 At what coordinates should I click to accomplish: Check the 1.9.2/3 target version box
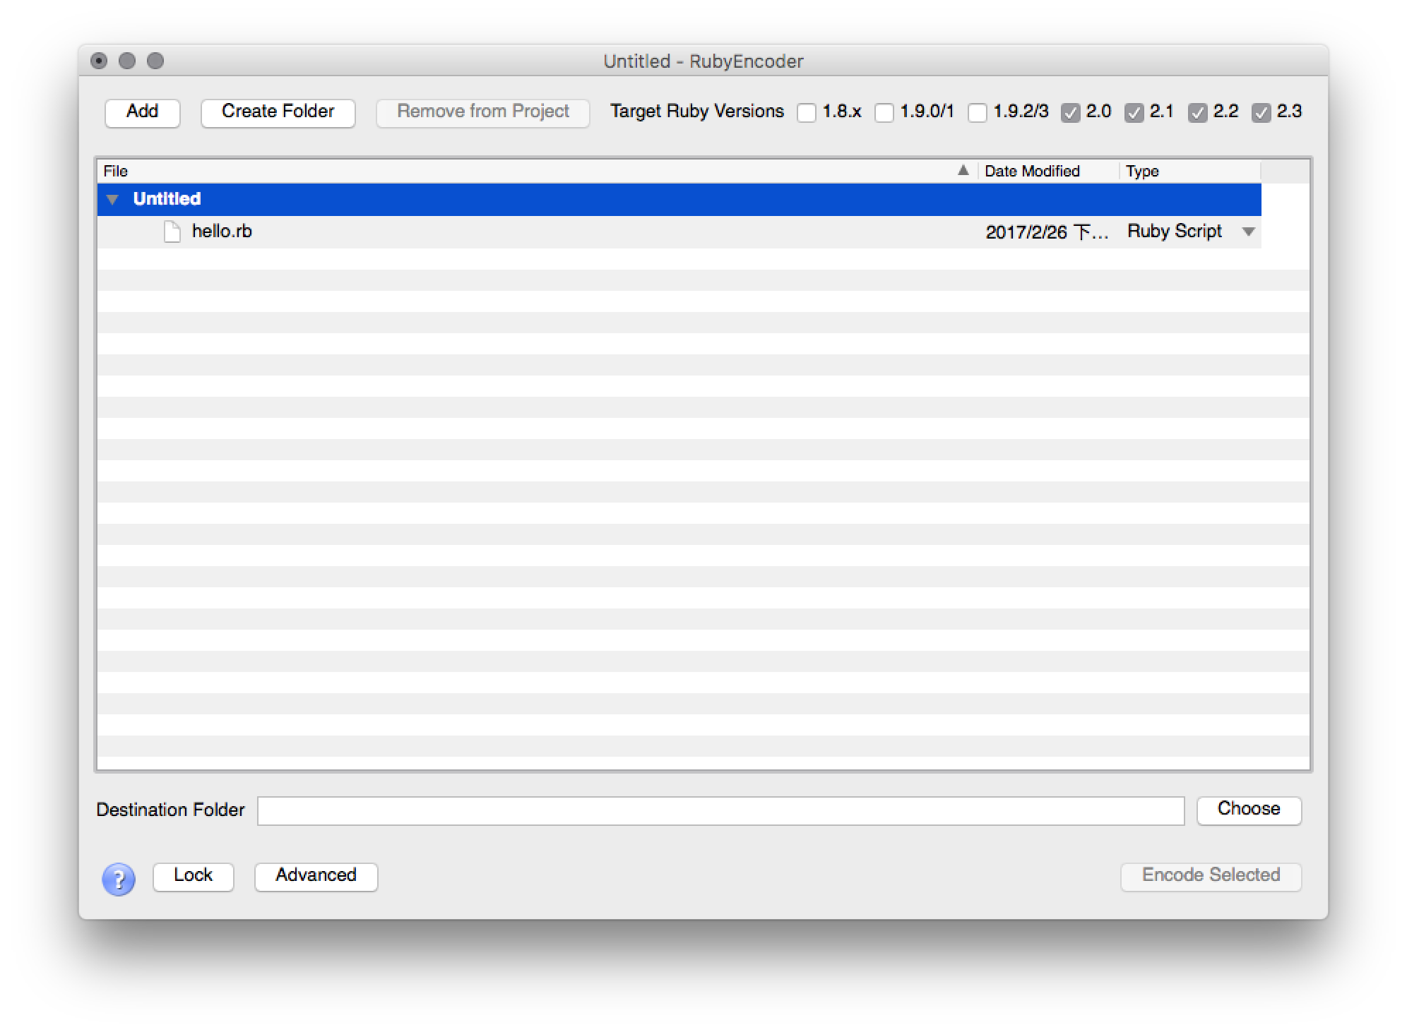(x=978, y=113)
